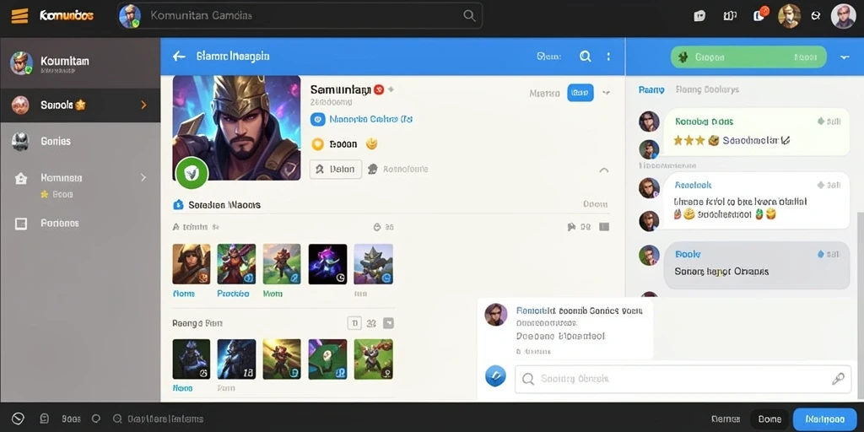Screen dimensions: 864x432
Task: Switch to the Roong Goolanys tab
Action: 707,89
